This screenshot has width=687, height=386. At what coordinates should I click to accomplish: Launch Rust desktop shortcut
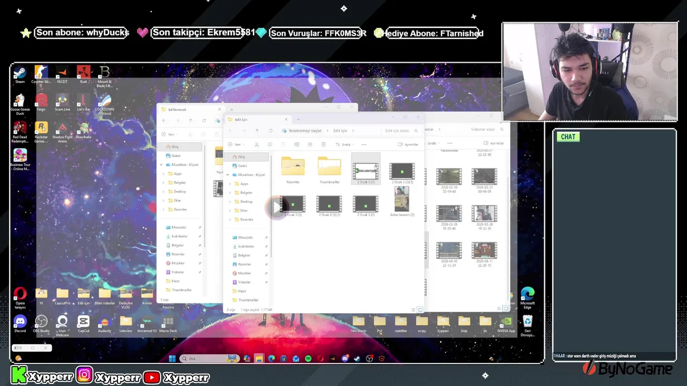(x=83, y=75)
